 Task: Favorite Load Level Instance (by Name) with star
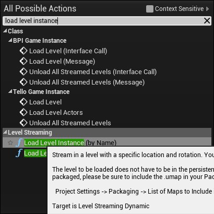click(x=10, y=142)
